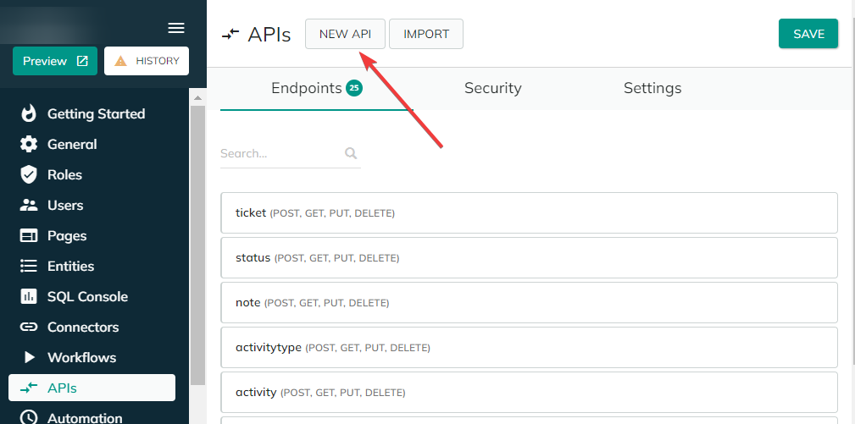Click the Roles shield icon
Screen dimensions: 855x424
28,174
